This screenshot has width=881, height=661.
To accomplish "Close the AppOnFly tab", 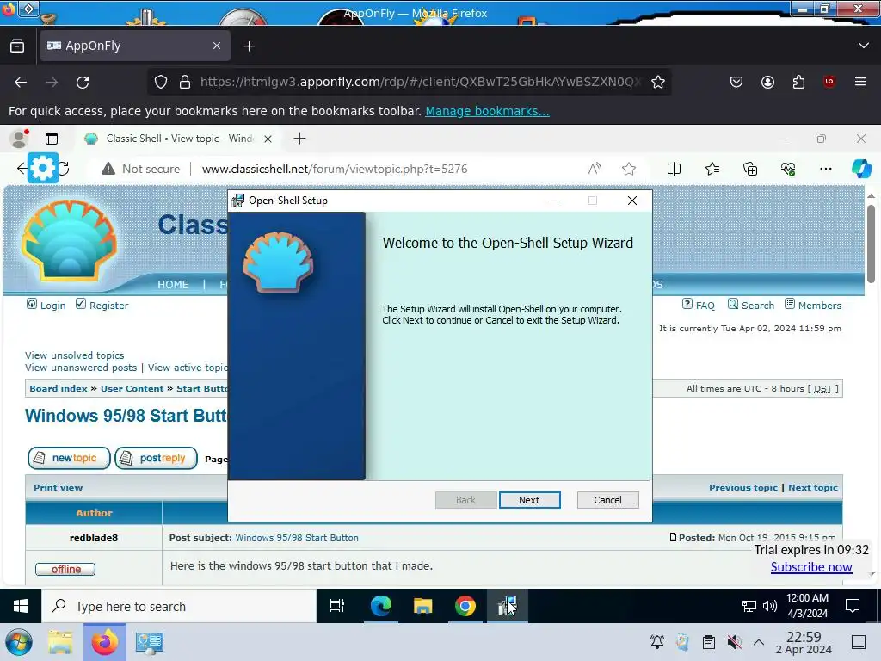I will 217,46.
